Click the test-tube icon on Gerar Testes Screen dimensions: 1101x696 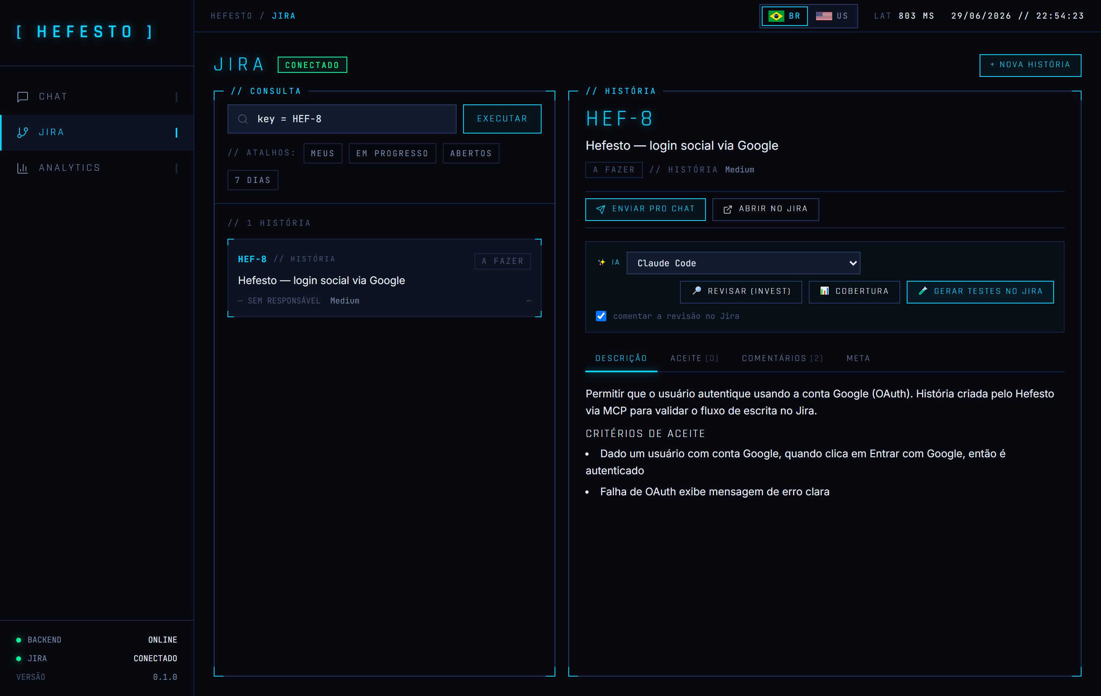tap(922, 291)
